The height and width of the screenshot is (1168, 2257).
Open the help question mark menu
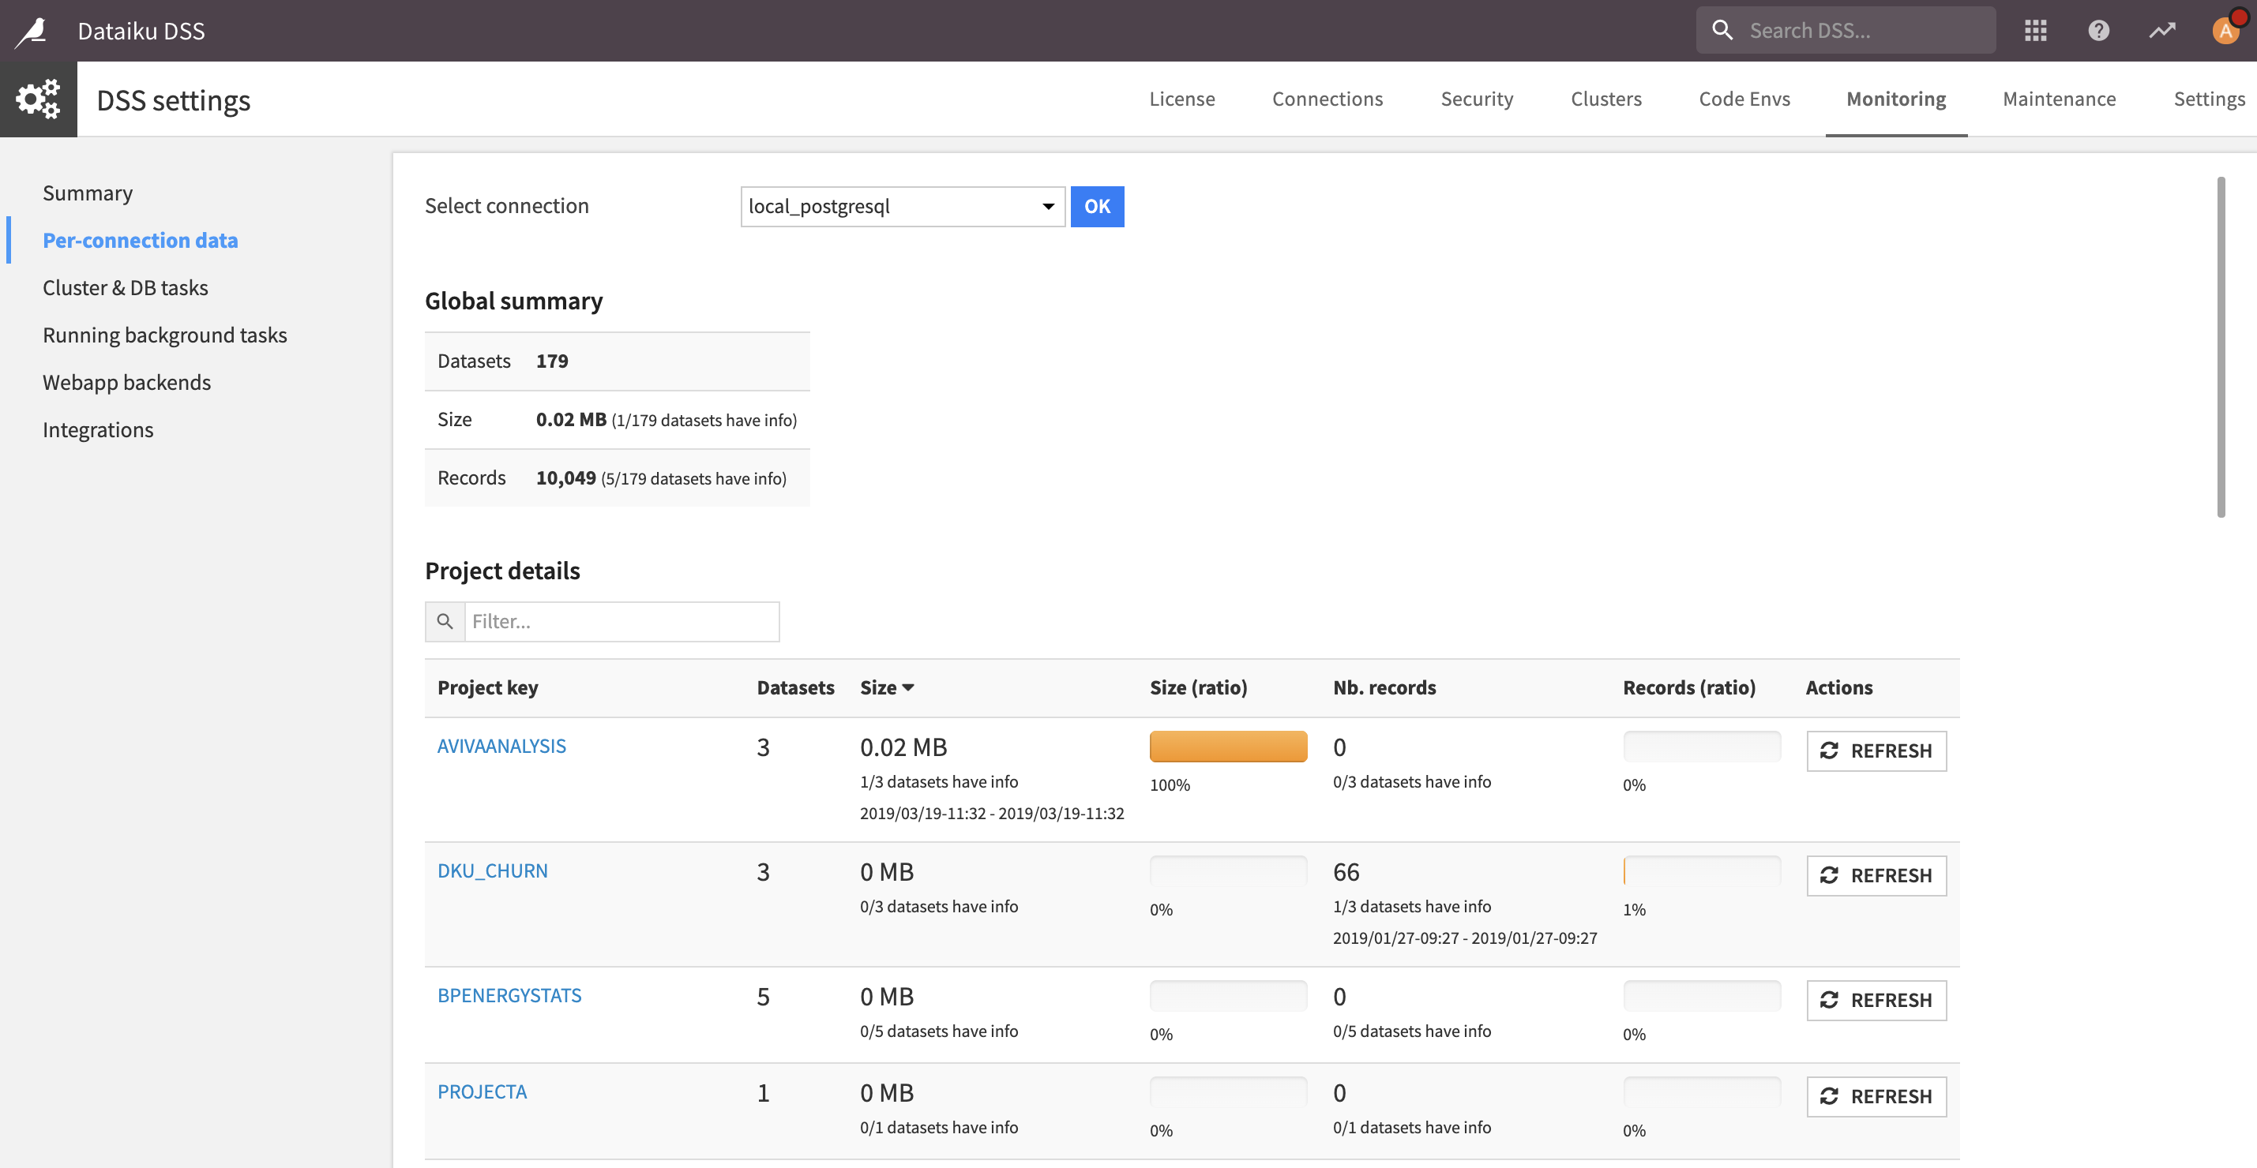tap(2098, 31)
